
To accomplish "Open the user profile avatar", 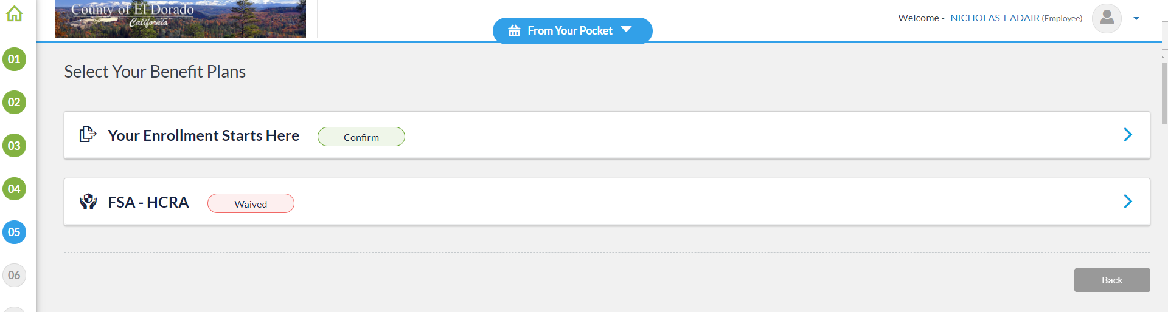I will pos(1107,18).
